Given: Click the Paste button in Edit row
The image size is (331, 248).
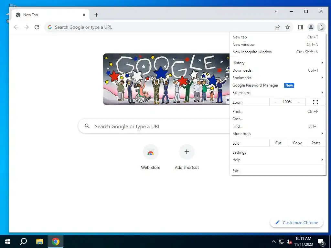Looking at the screenshot, I should (316, 143).
